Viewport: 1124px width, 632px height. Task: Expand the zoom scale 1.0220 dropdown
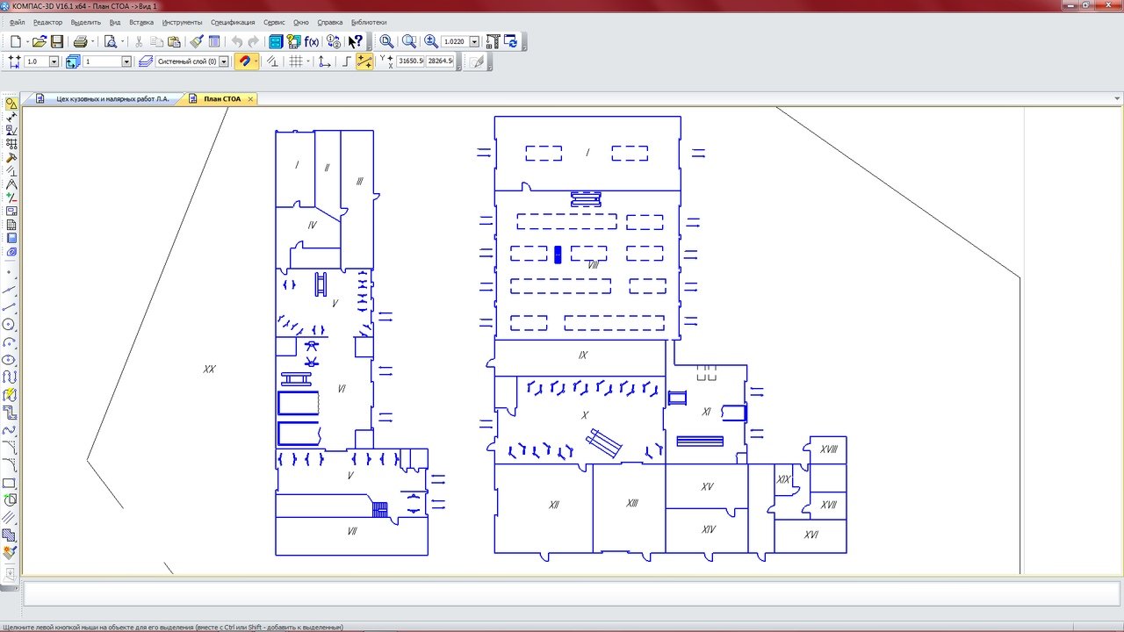(474, 41)
